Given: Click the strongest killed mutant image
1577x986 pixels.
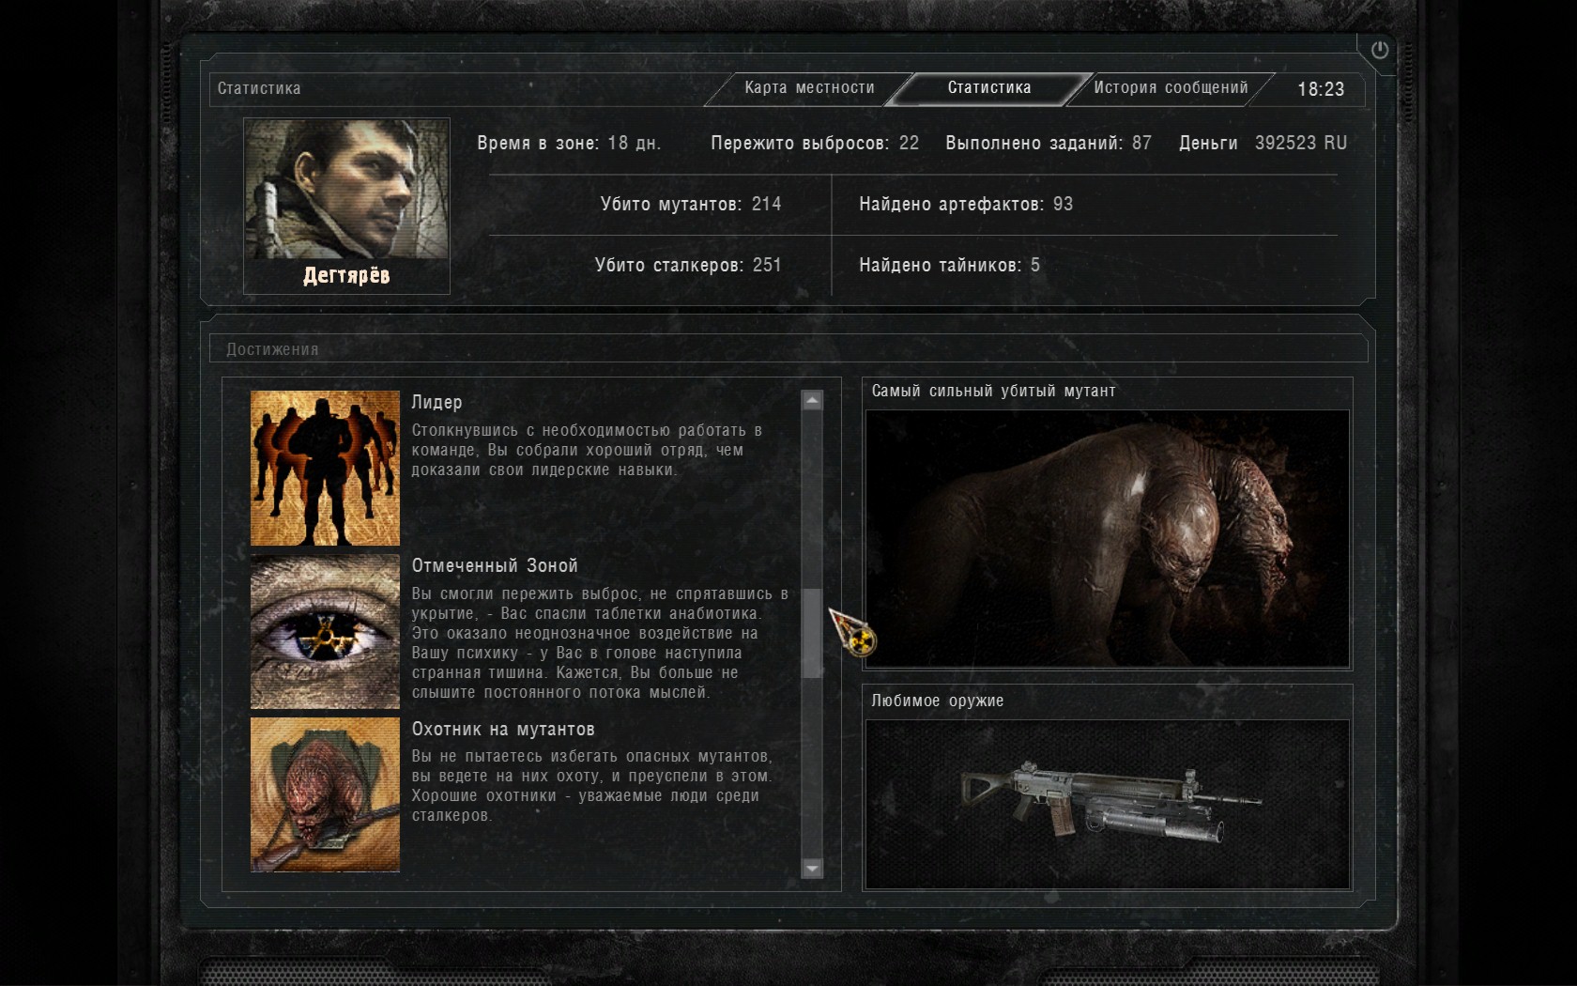Looking at the screenshot, I should click(x=1107, y=538).
